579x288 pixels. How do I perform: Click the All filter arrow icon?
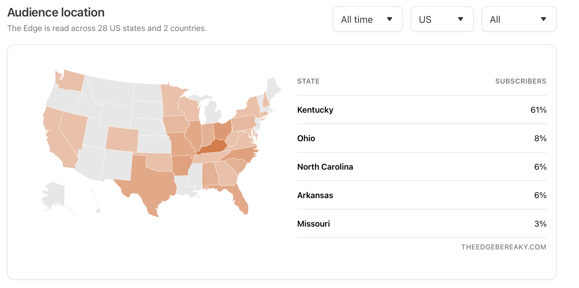tap(544, 19)
